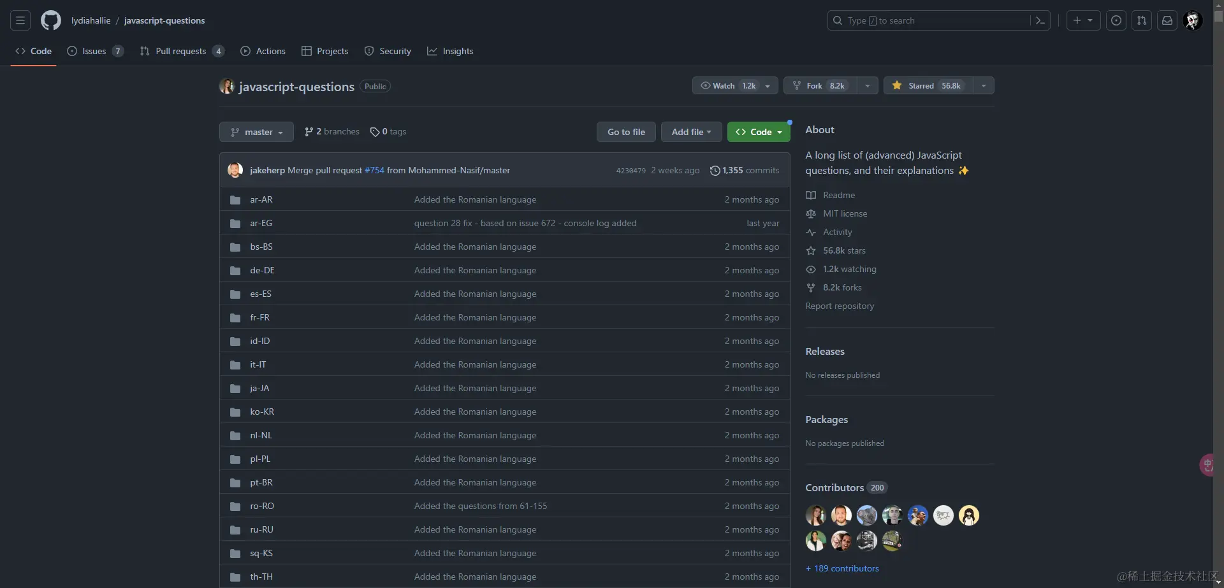This screenshot has width=1224, height=588.
Task: Click the tag icon for tags
Action: [375, 132]
